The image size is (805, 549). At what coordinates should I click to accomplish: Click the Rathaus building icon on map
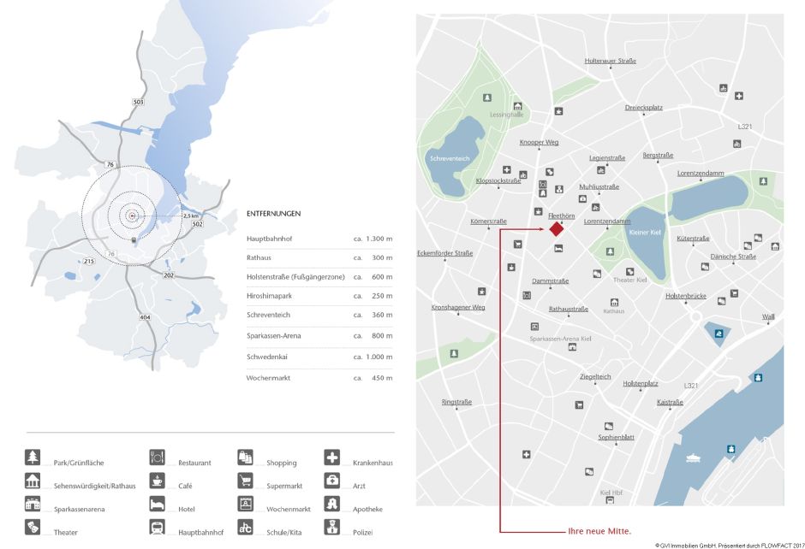click(x=614, y=302)
